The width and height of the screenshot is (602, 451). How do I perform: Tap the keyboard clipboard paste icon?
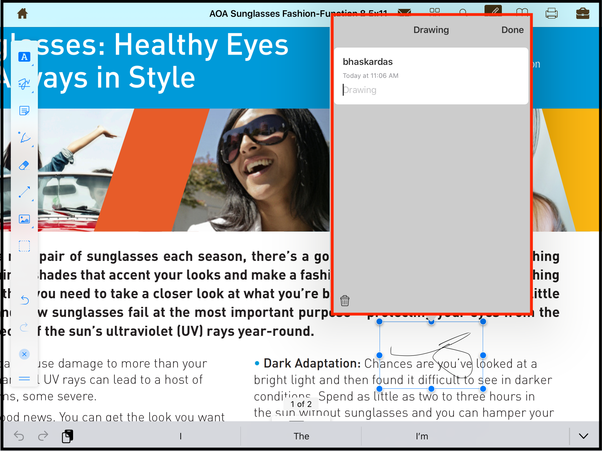[x=67, y=436]
